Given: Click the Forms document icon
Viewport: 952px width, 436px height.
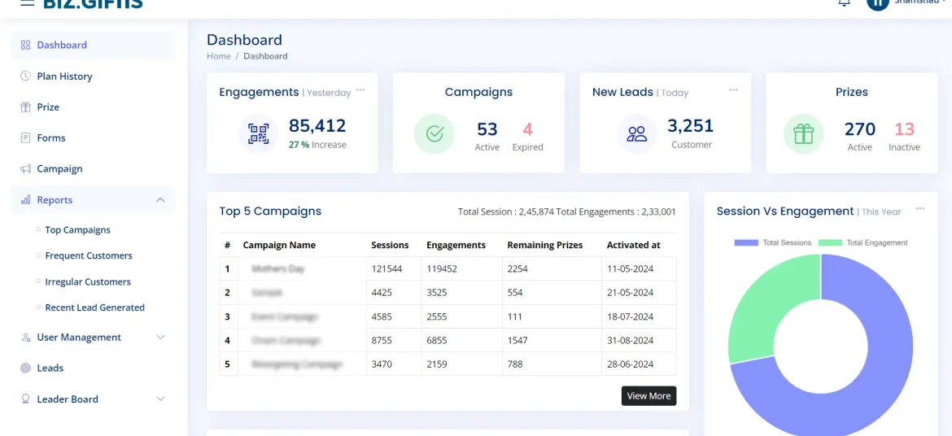Looking at the screenshot, I should pyautogui.click(x=25, y=137).
